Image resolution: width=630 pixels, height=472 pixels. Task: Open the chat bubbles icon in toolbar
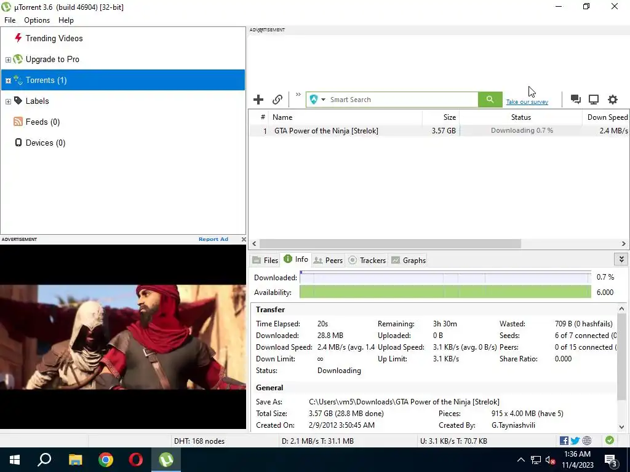[x=575, y=100]
